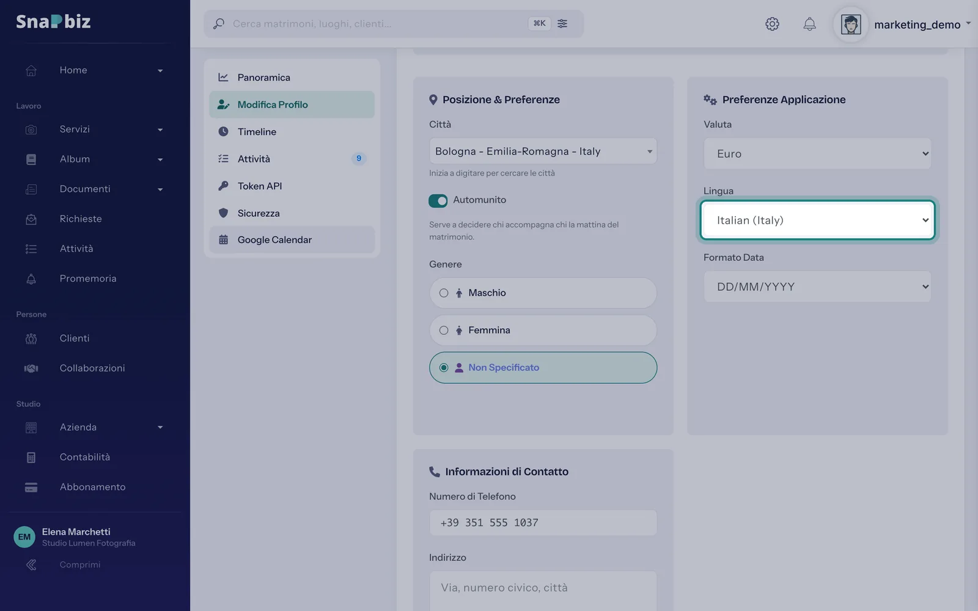Viewport: 978px width, 611px height.
Task: Click the Home sidebar icon
Action: 31,70
